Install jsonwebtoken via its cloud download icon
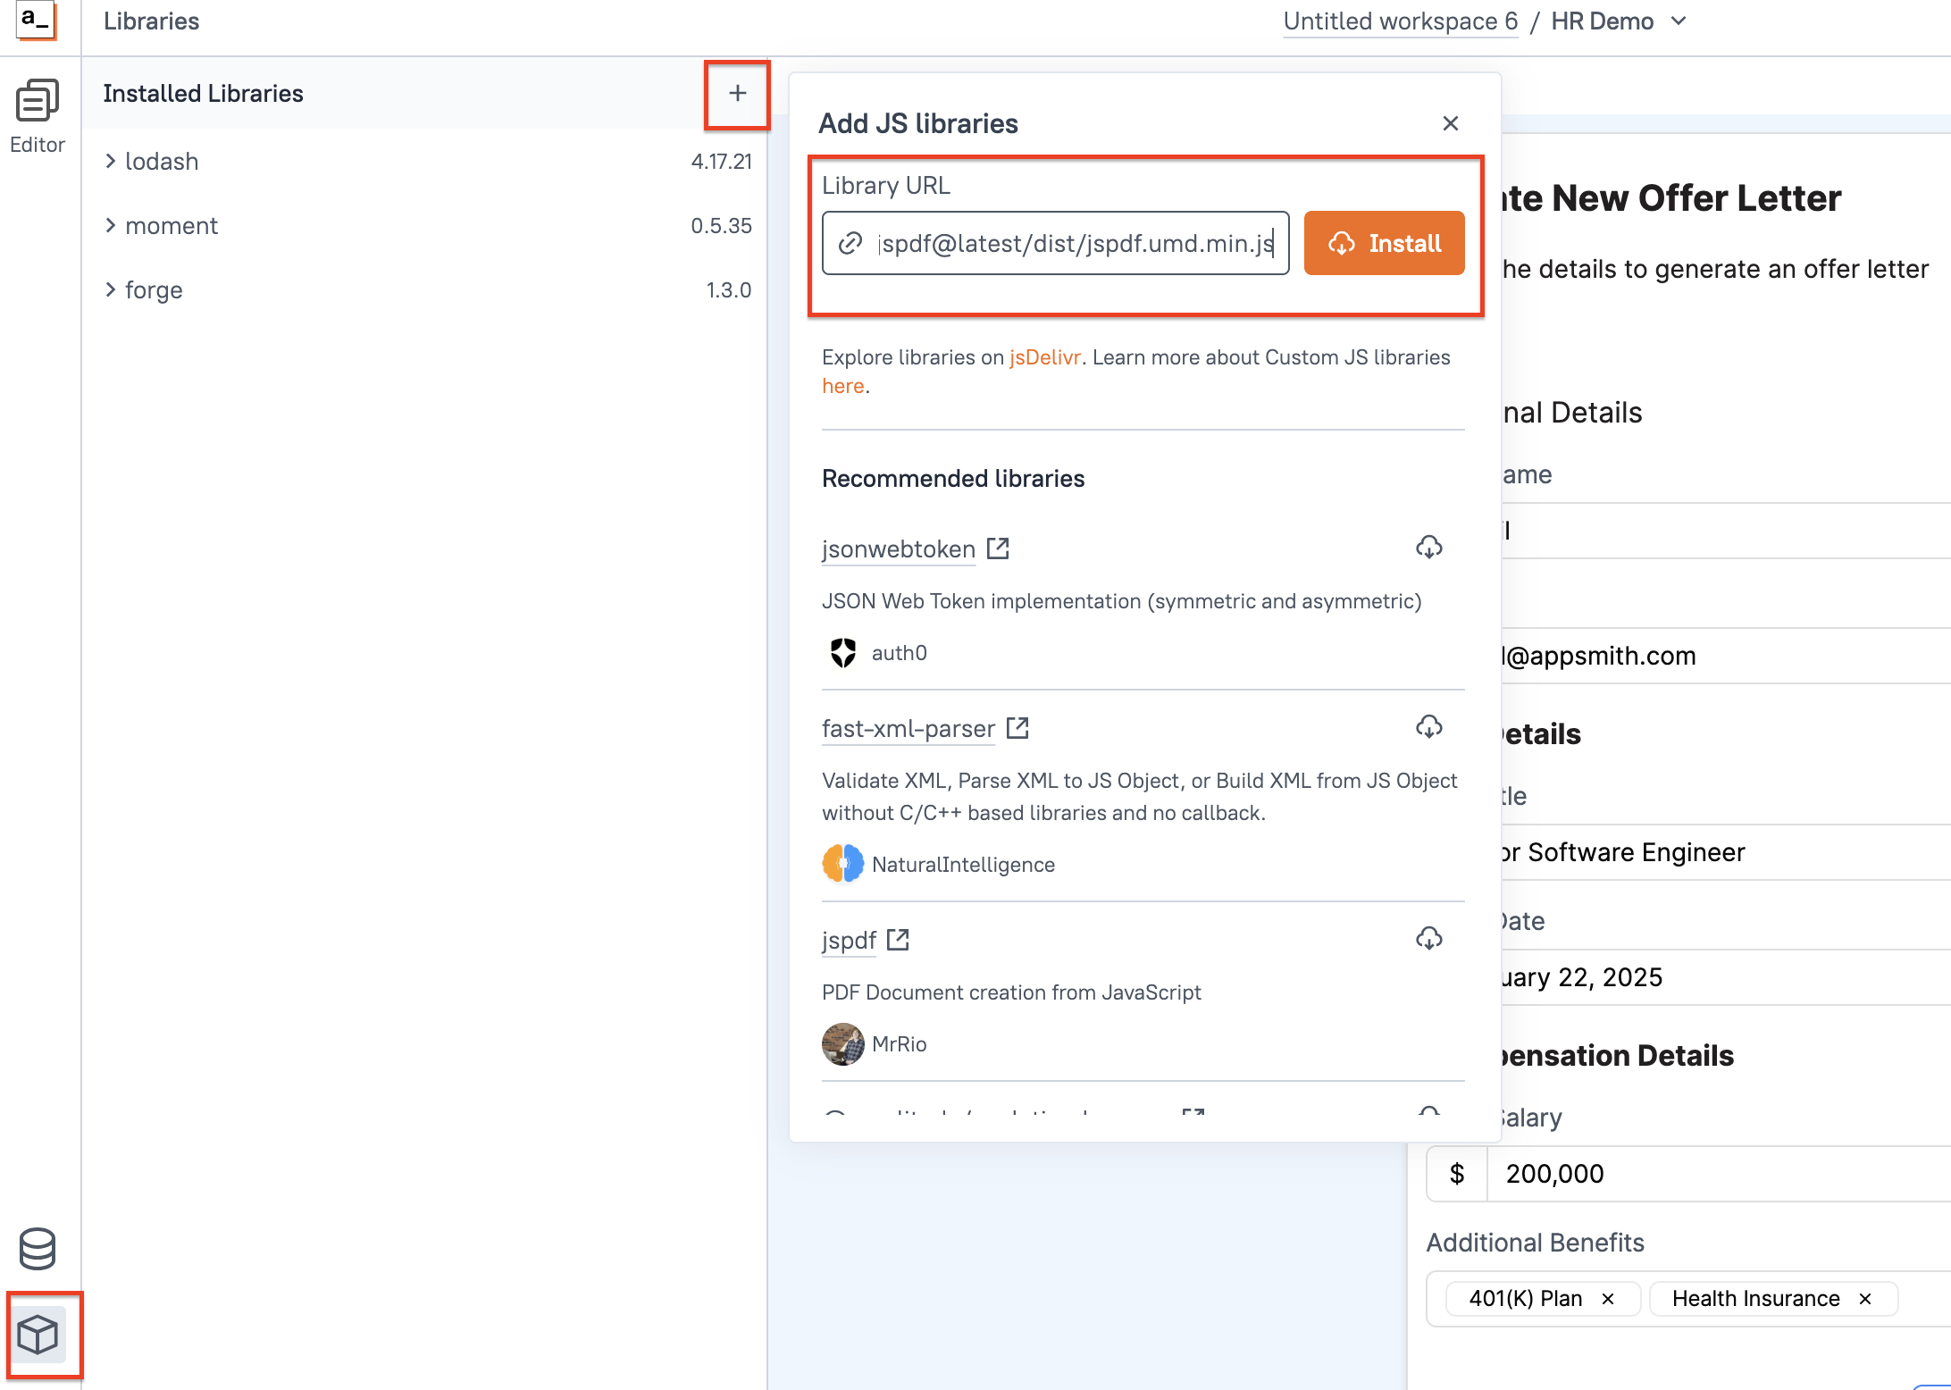The width and height of the screenshot is (1951, 1390). (1428, 548)
